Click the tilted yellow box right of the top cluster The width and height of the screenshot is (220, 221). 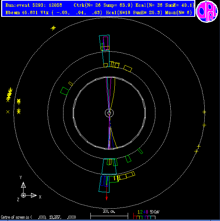pos(128,69)
